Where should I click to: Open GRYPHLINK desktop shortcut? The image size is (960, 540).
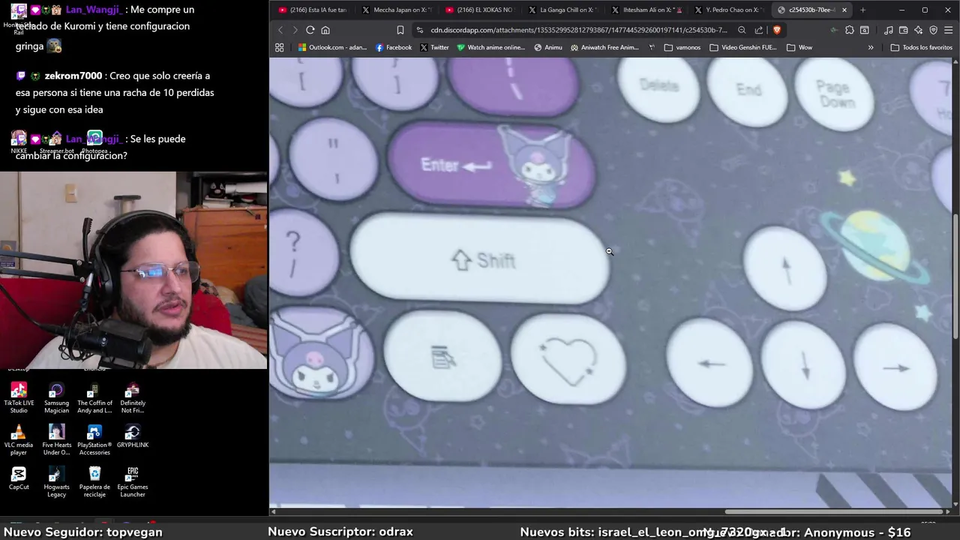[x=133, y=436]
